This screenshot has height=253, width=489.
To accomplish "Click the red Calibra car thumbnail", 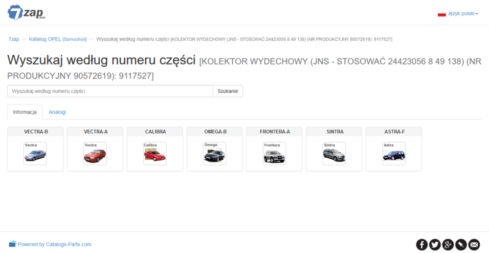I will [x=155, y=153].
